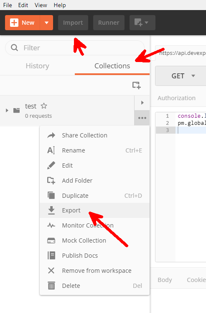Open the response Cookies tab
The image size is (206, 313).
tap(196, 280)
